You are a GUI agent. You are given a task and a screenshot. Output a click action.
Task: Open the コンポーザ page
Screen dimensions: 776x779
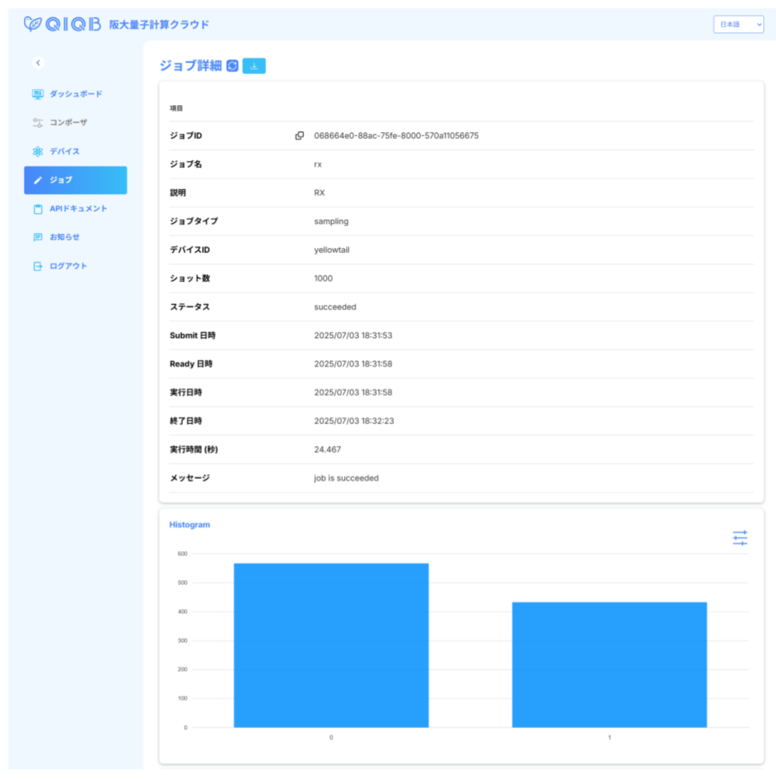click(x=68, y=123)
